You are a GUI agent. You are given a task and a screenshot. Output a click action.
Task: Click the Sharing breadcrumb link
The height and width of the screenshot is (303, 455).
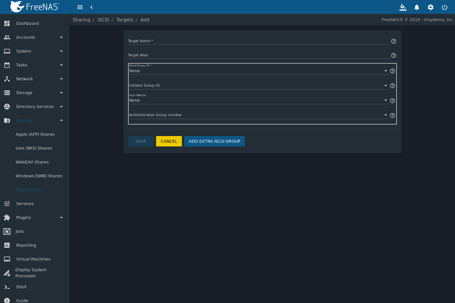[81, 20]
